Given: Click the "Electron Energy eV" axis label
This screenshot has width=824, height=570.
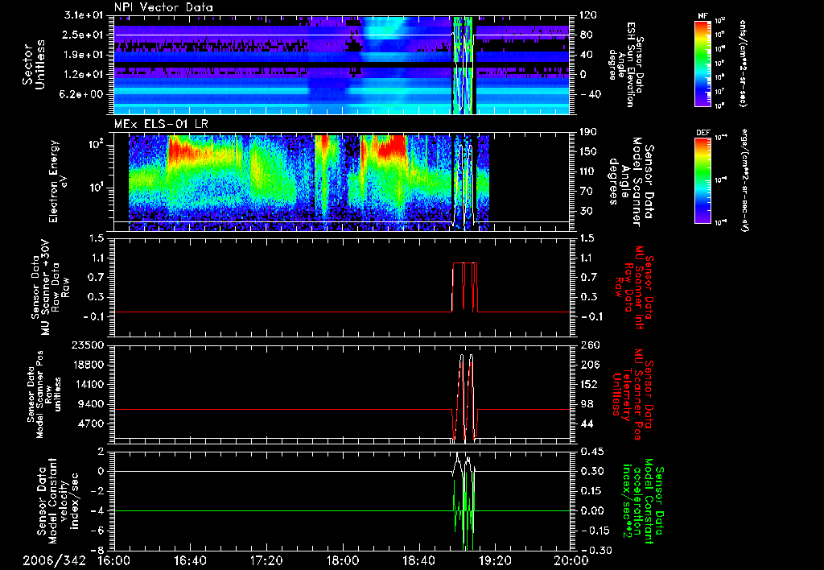Looking at the screenshot, I should coord(58,181).
